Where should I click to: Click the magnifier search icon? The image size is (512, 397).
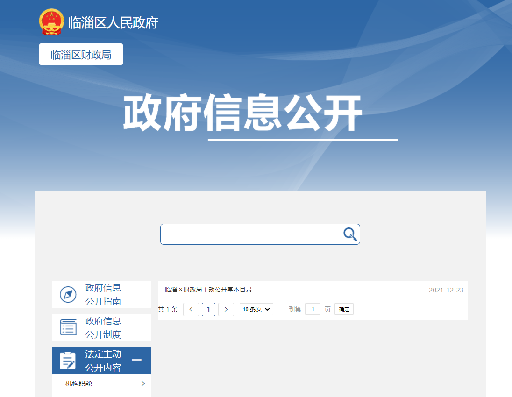350,234
